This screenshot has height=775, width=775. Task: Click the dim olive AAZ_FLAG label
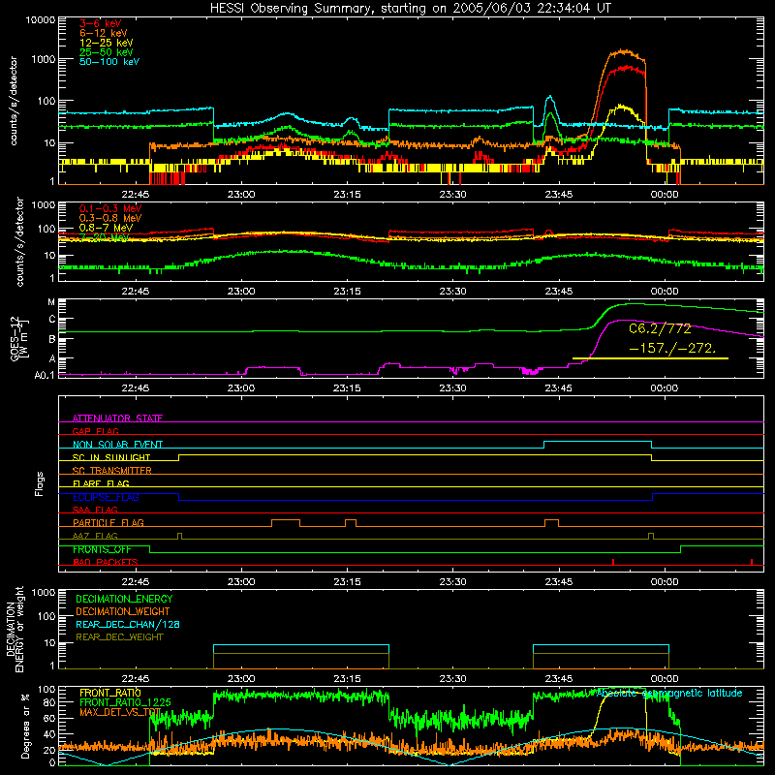click(x=95, y=536)
